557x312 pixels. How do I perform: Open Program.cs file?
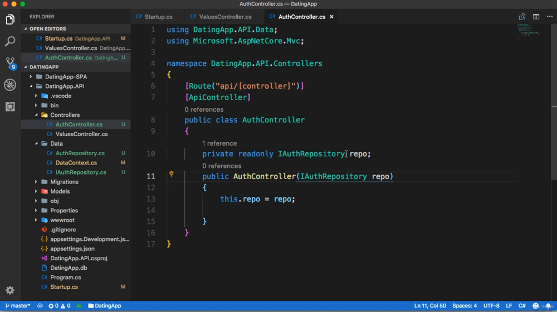(76, 278)
